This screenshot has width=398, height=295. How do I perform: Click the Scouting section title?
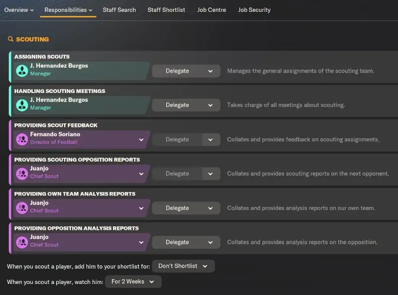point(32,39)
